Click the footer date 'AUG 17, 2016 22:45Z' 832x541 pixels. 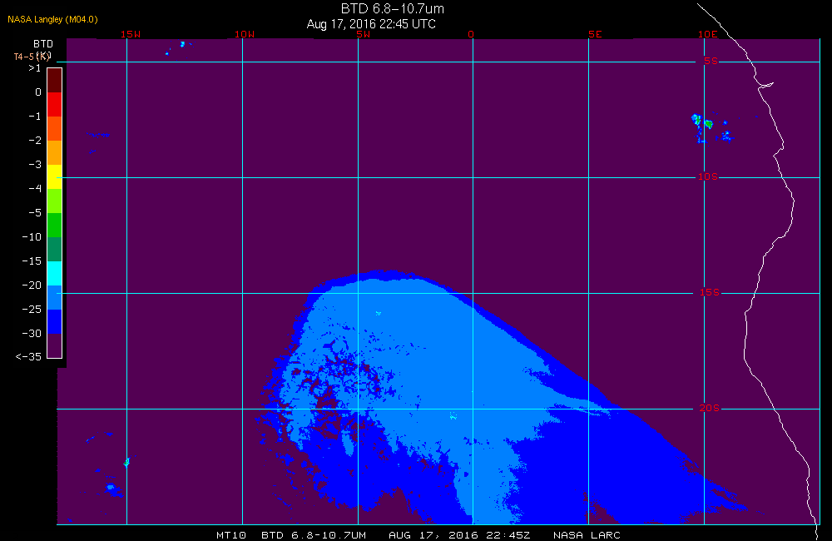pos(459,535)
